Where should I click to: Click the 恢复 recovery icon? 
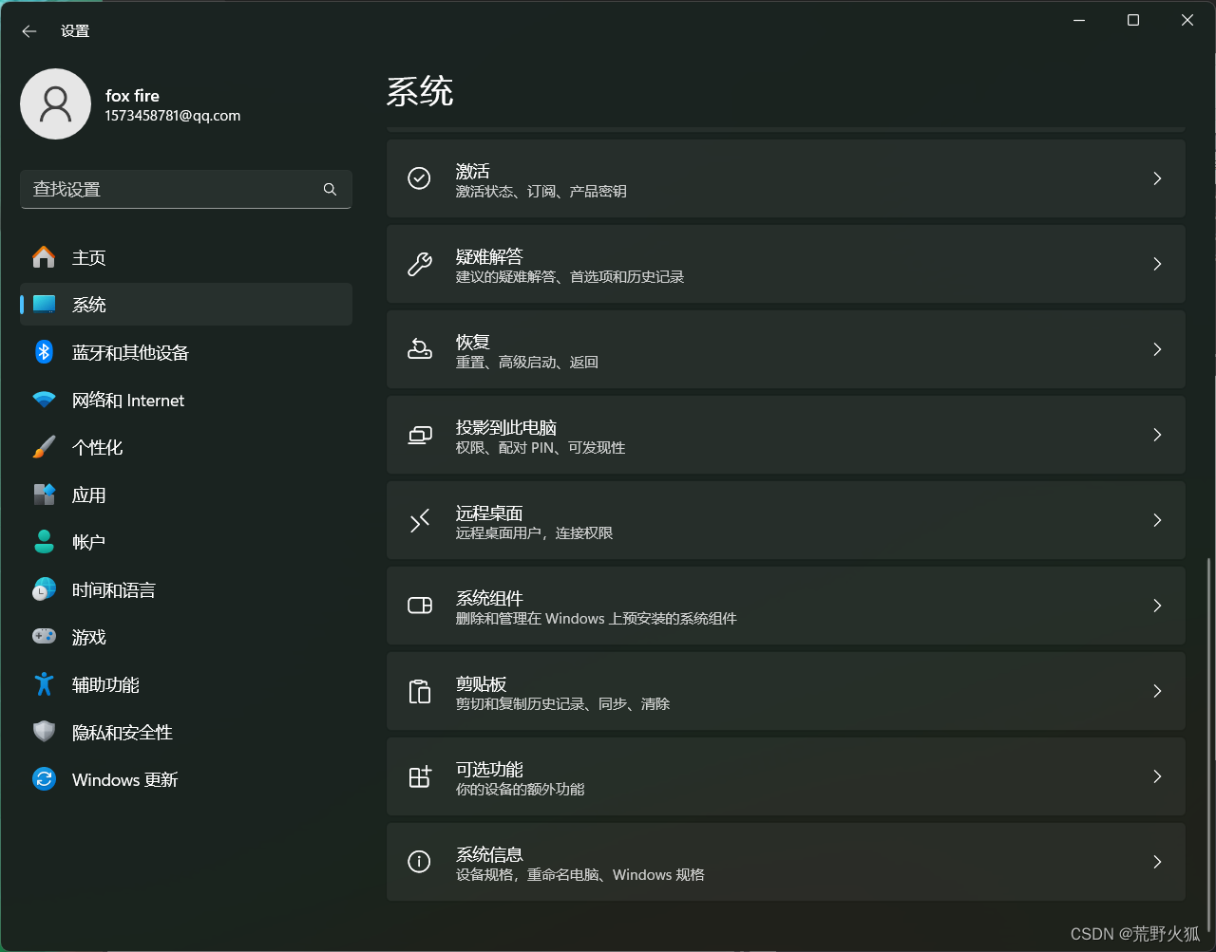pos(419,349)
